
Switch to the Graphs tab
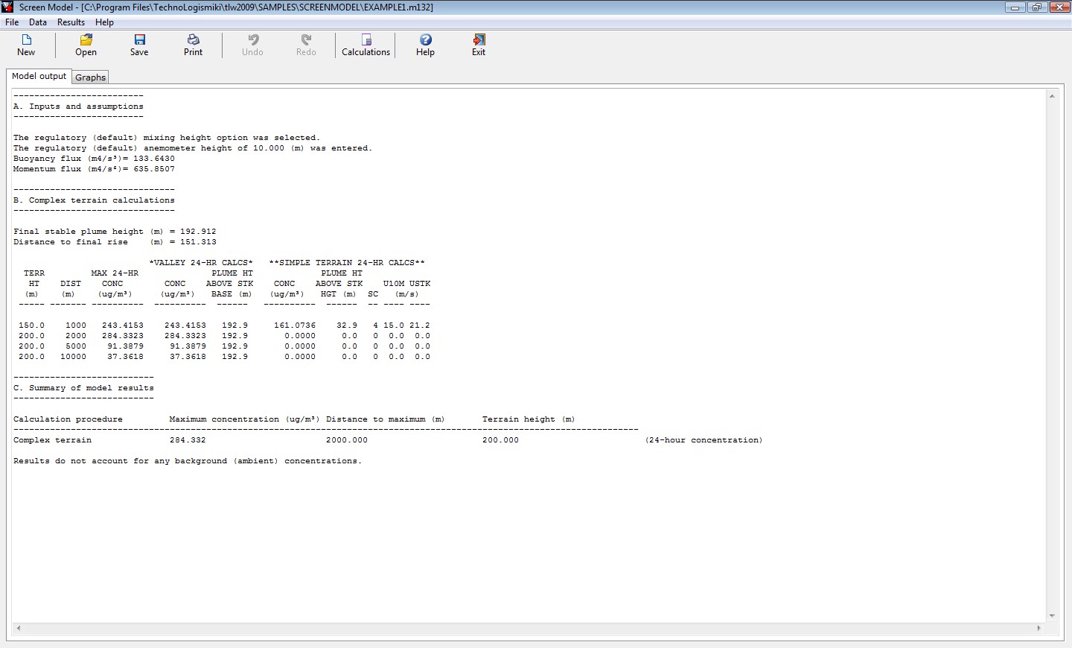(91, 77)
